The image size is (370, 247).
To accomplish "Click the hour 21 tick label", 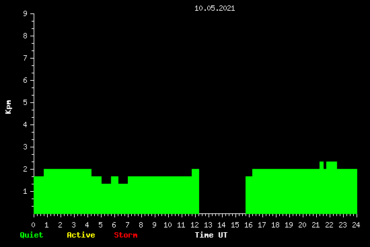I will pyautogui.click(x=316, y=225).
